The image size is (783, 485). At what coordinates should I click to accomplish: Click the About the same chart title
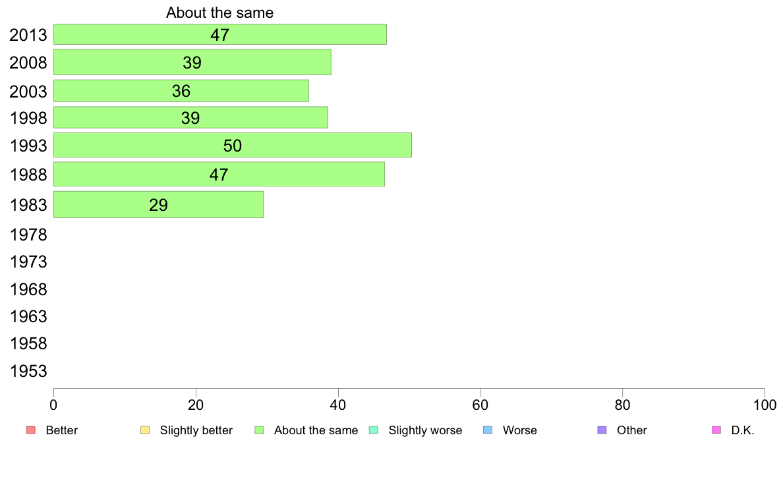click(x=219, y=13)
